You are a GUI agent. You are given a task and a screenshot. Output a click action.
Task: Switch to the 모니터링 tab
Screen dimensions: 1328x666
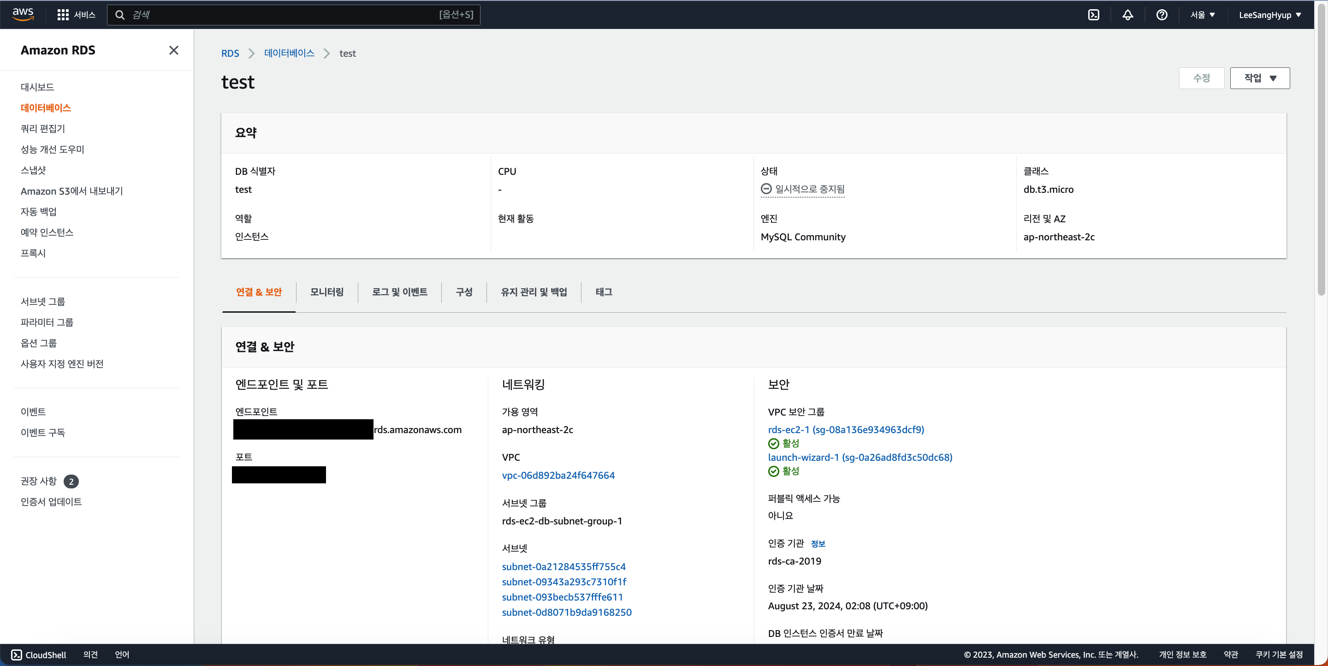pyautogui.click(x=327, y=292)
